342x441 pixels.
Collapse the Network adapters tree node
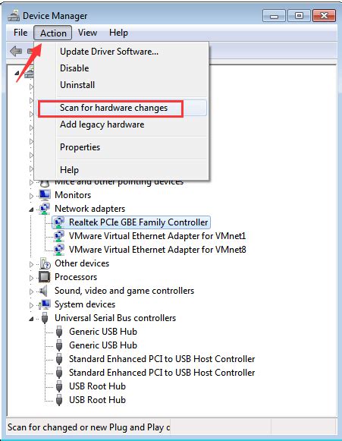click(x=31, y=209)
